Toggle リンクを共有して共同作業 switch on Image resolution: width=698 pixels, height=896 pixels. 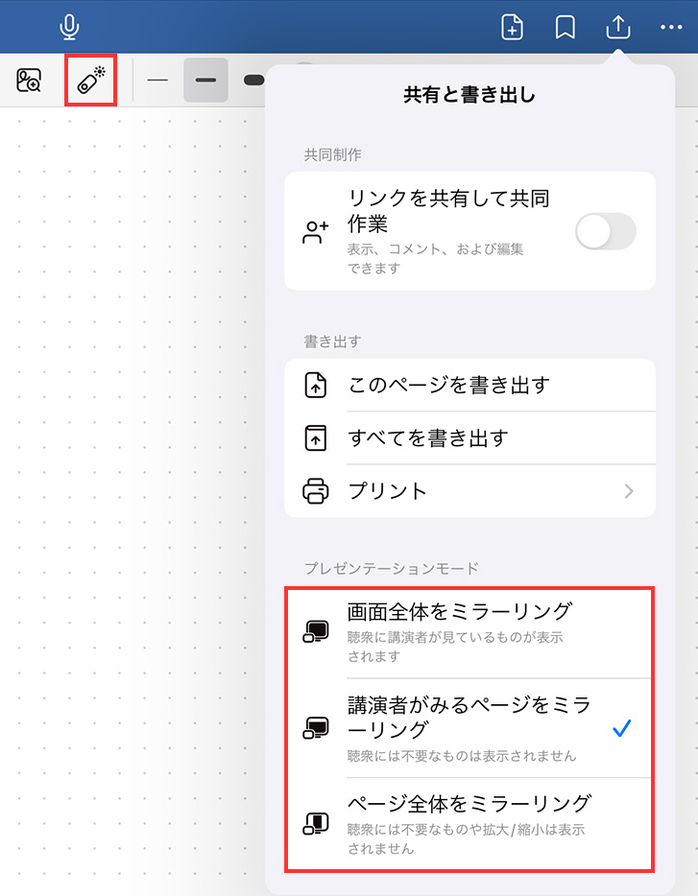(605, 231)
